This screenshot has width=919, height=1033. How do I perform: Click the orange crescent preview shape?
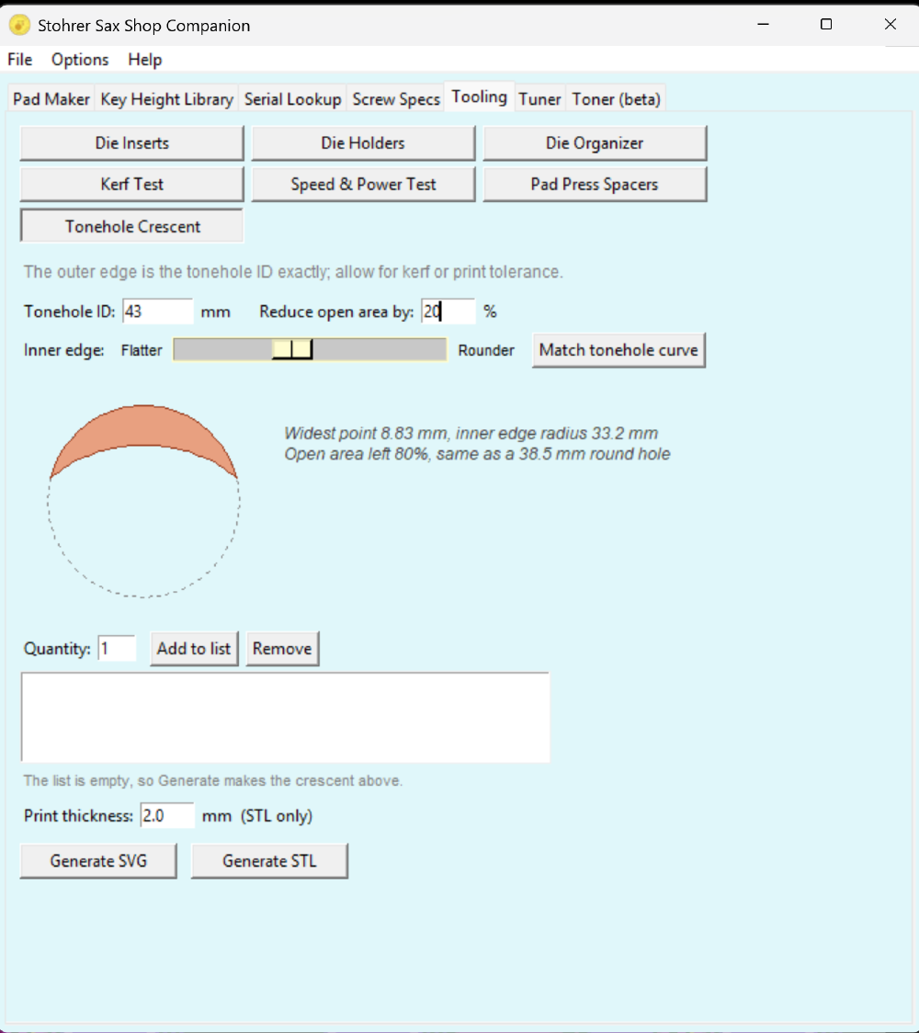click(x=143, y=426)
